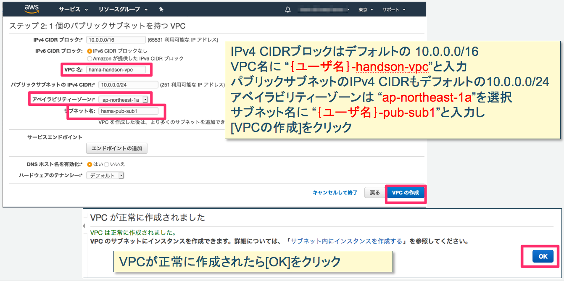Image resolution: width=564 pixels, height=281 pixels.
Task: Click the VPC 名 input field
Action: coord(116,69)
